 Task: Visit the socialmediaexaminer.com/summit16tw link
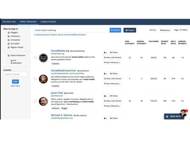pos(67,73)
